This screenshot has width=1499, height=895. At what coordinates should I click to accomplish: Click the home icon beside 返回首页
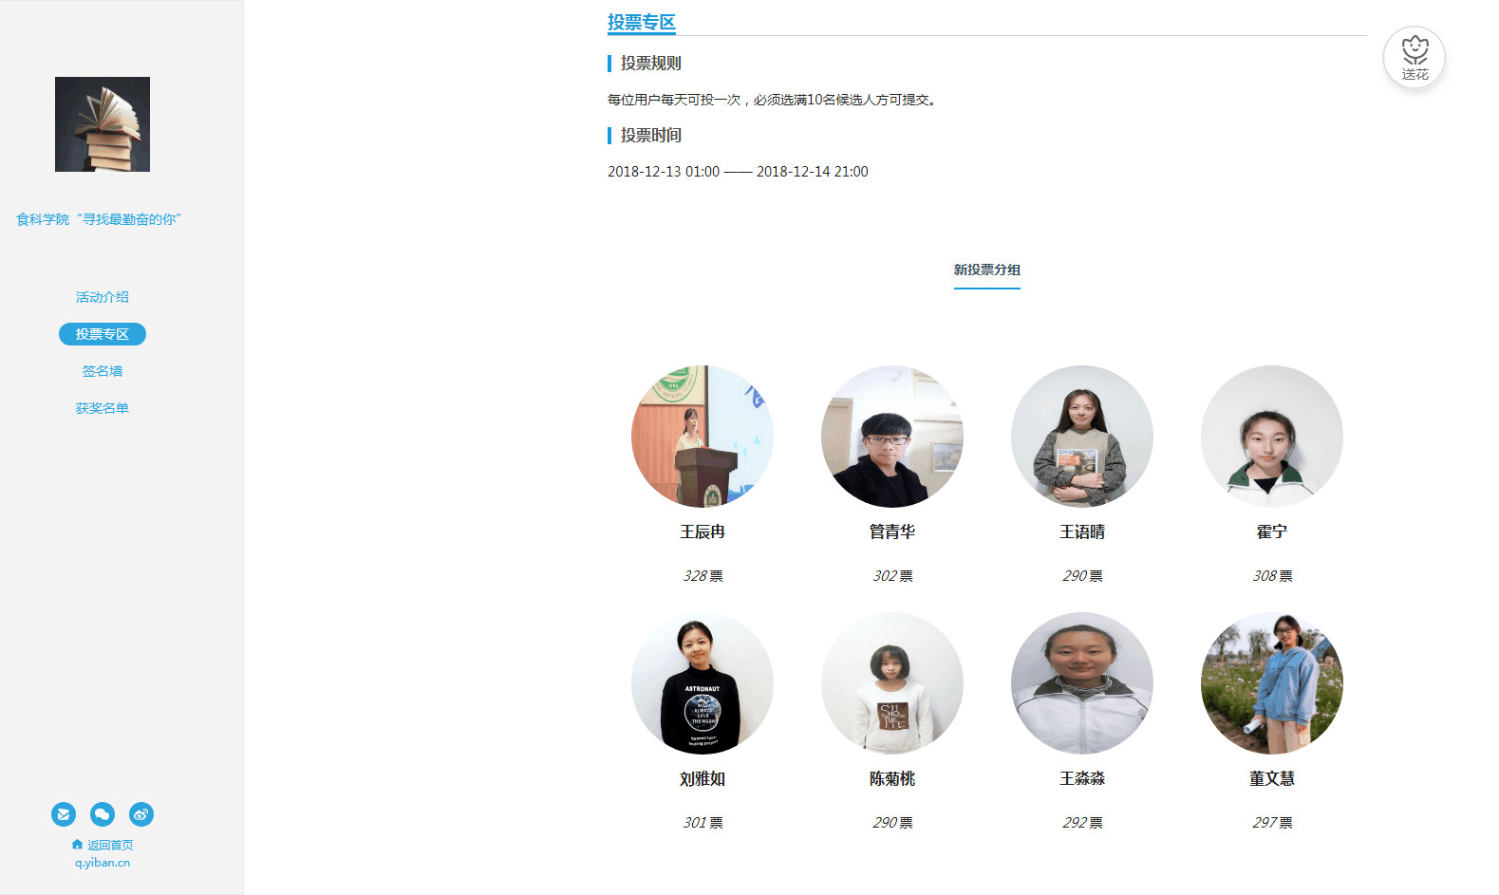(77, 844)
